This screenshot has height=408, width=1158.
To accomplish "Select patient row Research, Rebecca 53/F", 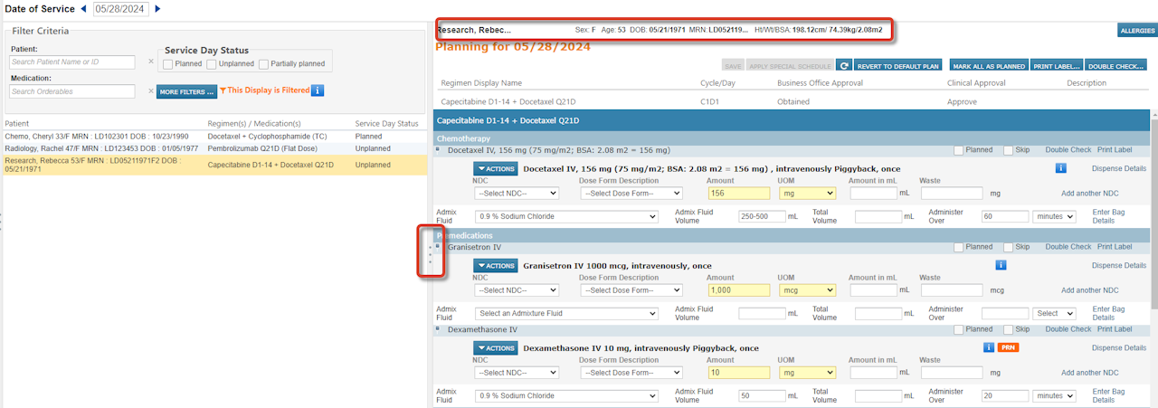I will click(x=214, y=165).
